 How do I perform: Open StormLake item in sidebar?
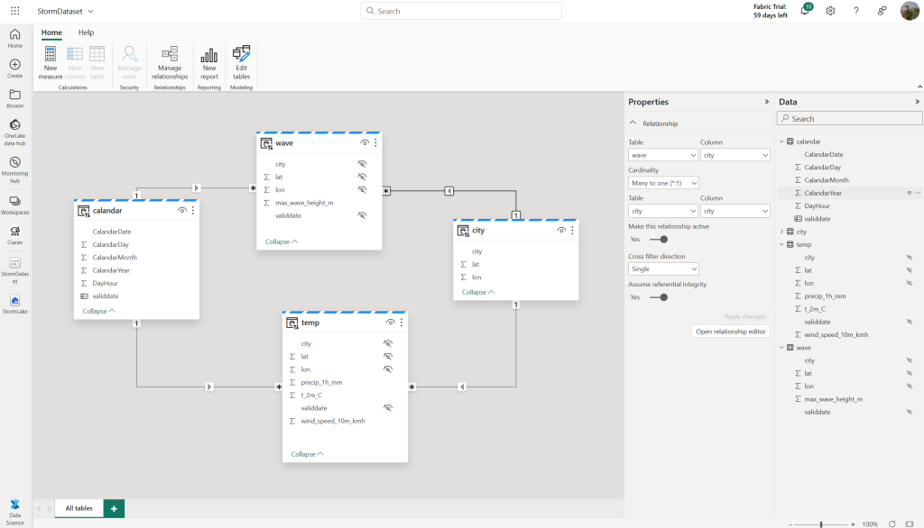(14, 305)
